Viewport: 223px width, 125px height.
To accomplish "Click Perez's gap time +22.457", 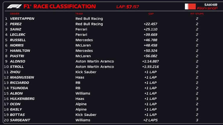I will pyautogui.click(x=150, y=24).
